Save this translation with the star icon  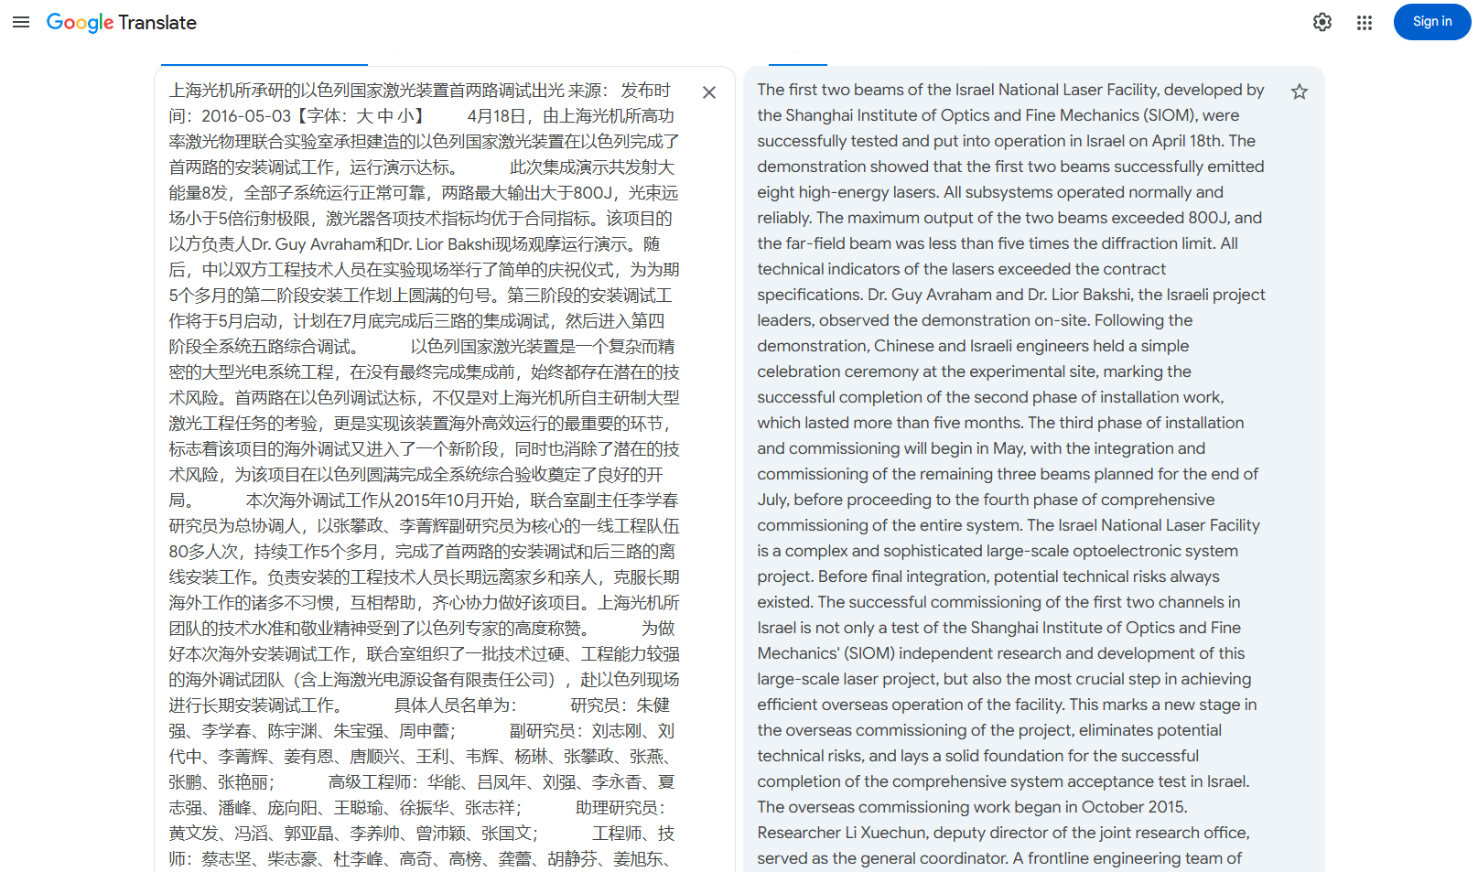[x=1300, y=92]
